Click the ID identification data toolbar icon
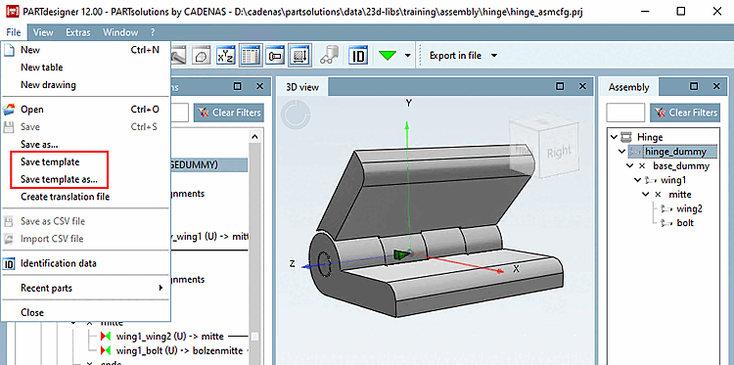This screenshot has width=734, height=365. (x=358, y=56)
